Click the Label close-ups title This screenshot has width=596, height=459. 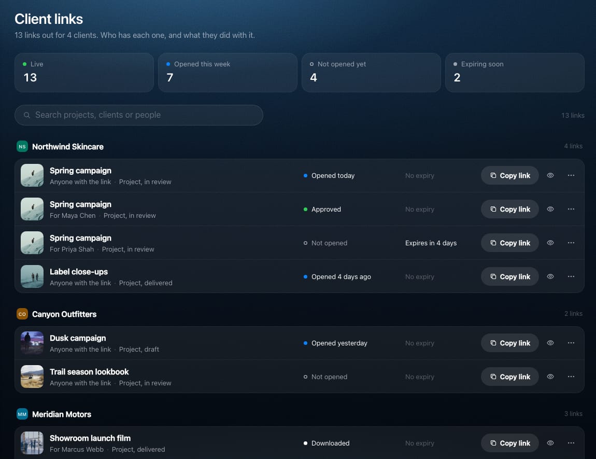pos(79,272)
